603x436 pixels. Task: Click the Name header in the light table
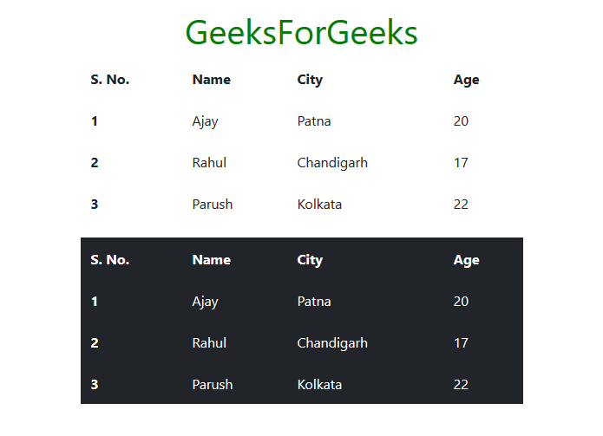point(211,80)
